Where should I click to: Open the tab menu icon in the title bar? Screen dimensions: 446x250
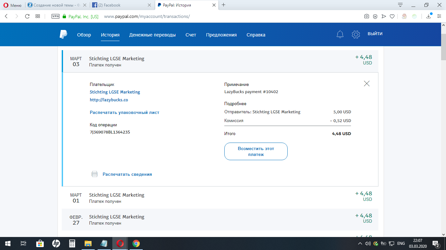(400, 5)
